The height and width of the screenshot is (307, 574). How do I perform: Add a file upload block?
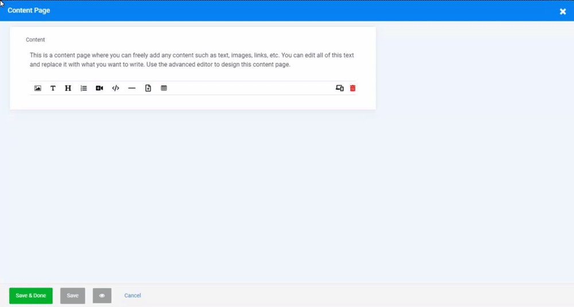click(148, 88)
